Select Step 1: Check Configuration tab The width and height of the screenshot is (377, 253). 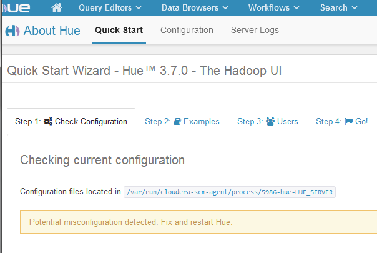71,121
